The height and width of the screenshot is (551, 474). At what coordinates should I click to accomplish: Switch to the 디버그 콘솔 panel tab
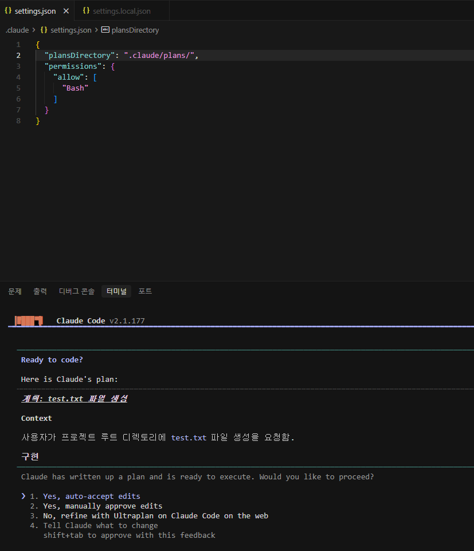pos(77,291)
